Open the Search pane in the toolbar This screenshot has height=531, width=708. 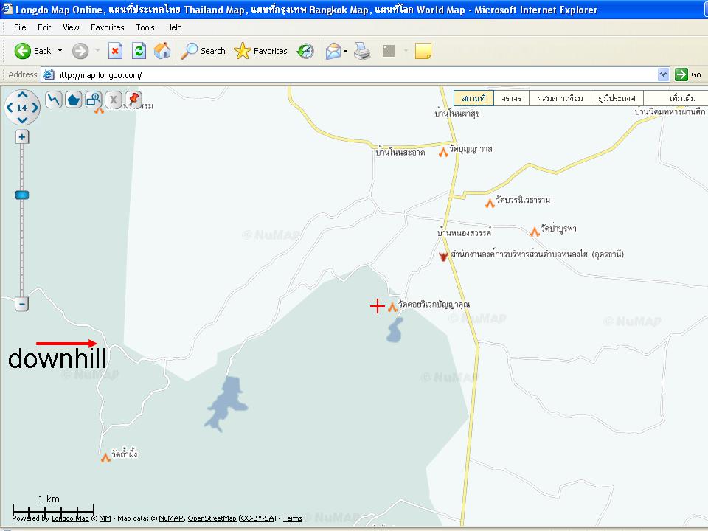[203, 51]
